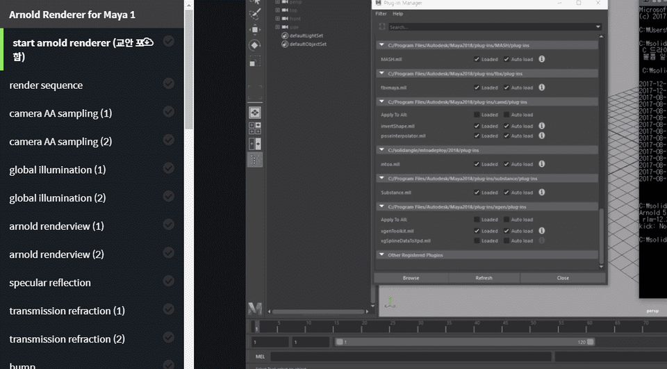Select defaultLightSet icon in Outliner
This screenshot has height=369, width=667.
coord(285,35)
